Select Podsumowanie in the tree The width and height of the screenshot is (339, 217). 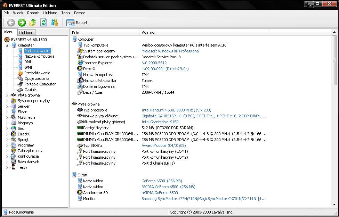tap(37, 51)
